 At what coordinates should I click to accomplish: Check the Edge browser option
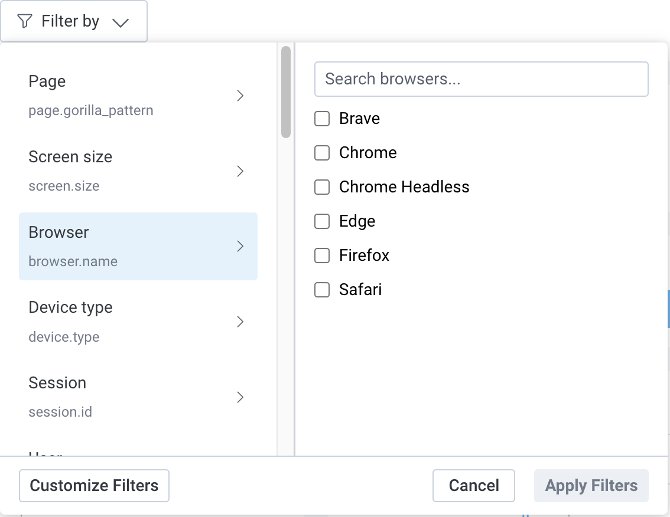coord(322,221)
